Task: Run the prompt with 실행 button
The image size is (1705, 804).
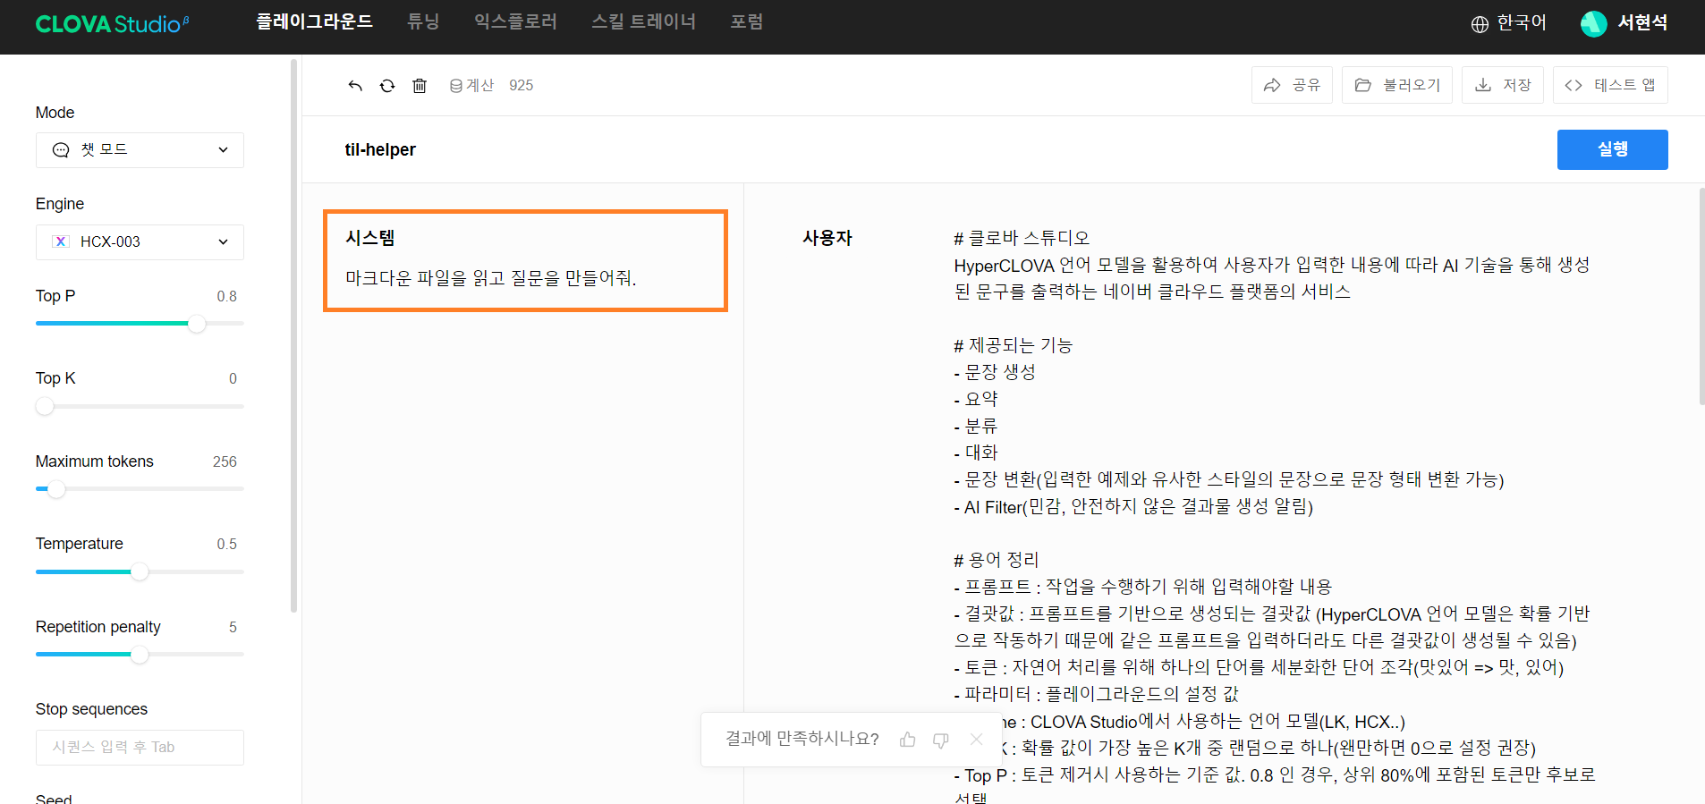Action: point(1612,149)
